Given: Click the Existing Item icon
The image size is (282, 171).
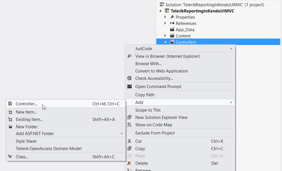Looking at the screenshot, I should [x=10, y=119].
